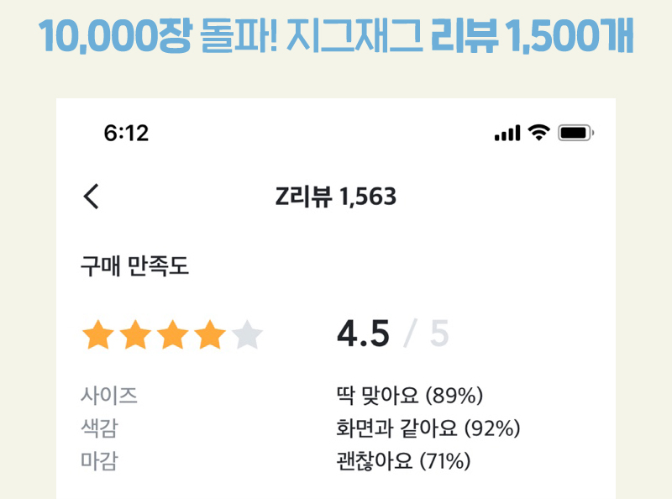672x499 pixels.
Task: Click the first orange rating star
Action: [98, 334]
